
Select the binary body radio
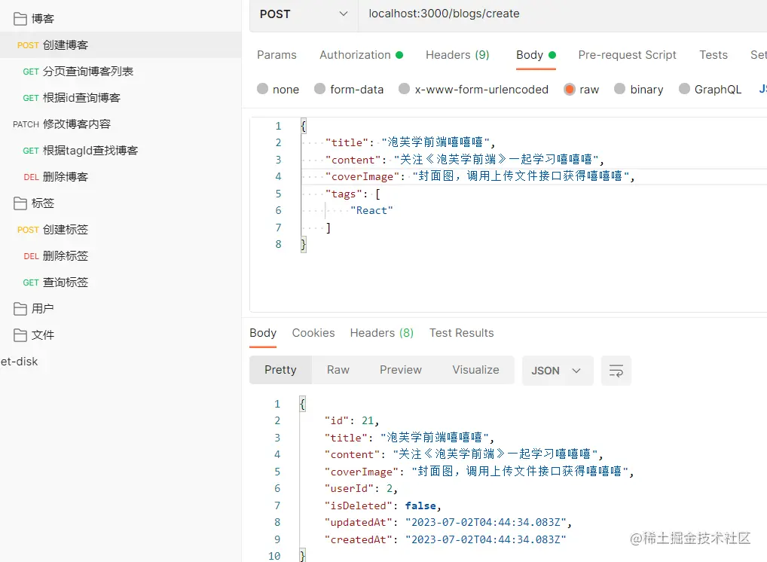[x=620, y=89]
